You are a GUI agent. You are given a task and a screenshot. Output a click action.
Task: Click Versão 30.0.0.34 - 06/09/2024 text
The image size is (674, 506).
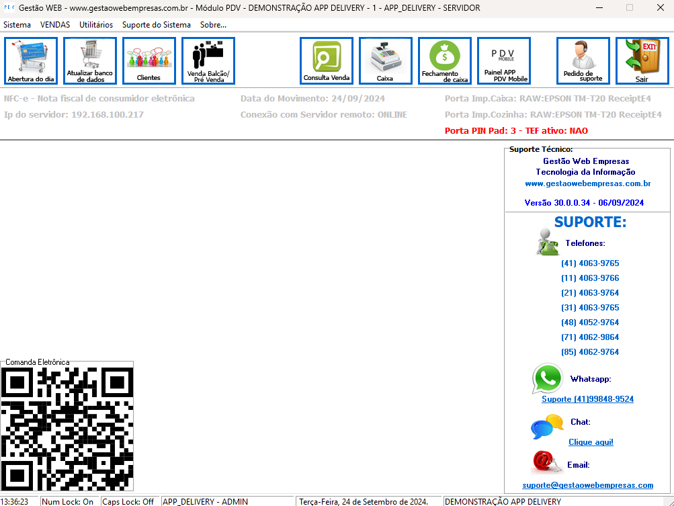click(584, 203)
